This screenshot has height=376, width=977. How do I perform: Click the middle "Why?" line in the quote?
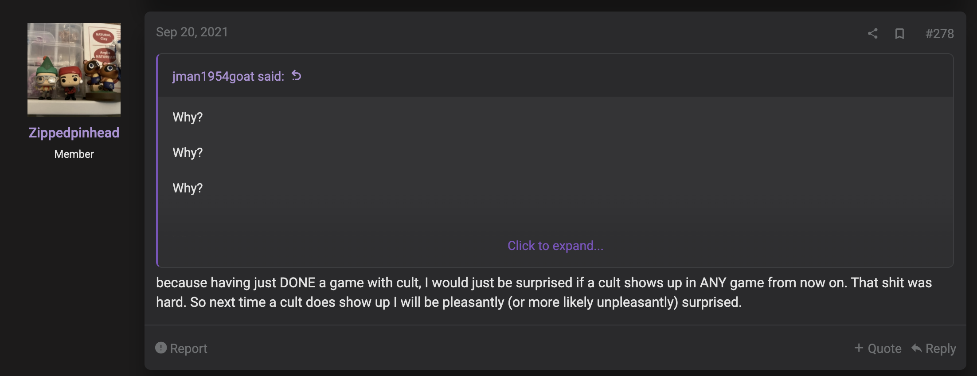(x=188, y=153)
